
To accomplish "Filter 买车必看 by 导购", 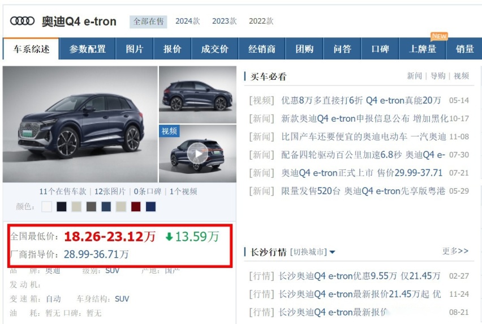I will pyautogui.click(x=438, y=76).
